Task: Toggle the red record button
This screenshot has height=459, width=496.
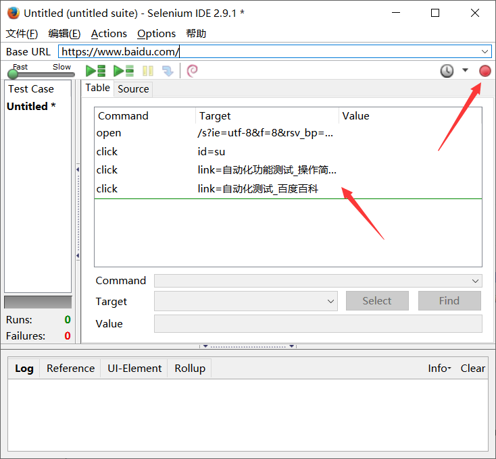Action: pos(485,71)
